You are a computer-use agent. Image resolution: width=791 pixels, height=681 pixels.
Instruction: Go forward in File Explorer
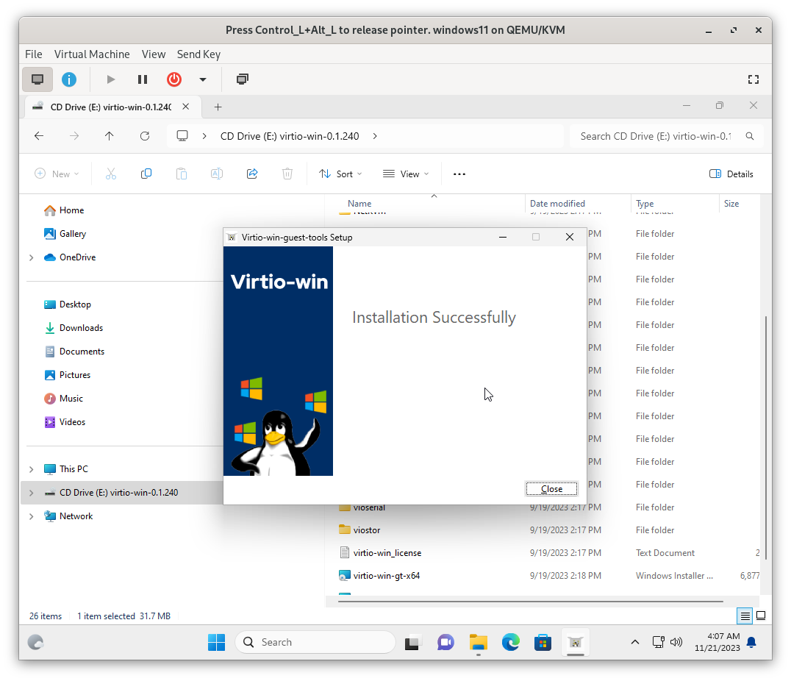pos(74,136)
